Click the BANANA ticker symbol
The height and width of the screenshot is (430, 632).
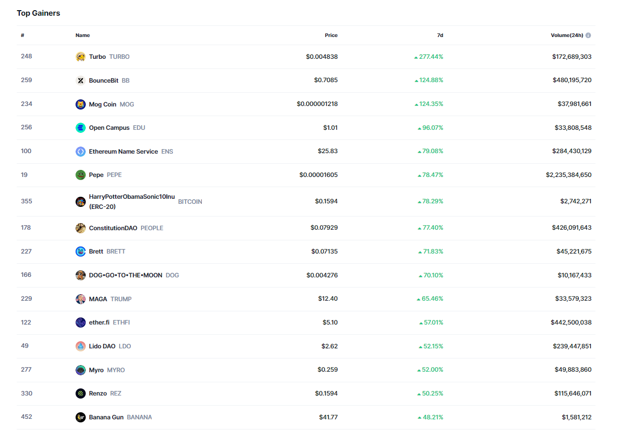point(139,417)
